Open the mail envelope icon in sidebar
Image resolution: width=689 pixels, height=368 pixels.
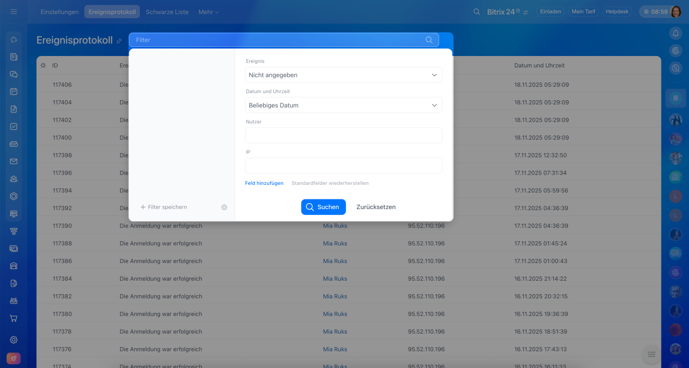[14, 161]
